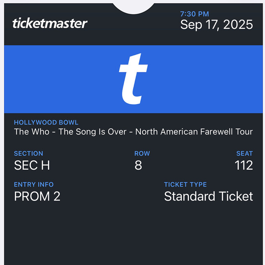Click the ENTRY INFO label
265x265 pixels.
pos(34,185)
